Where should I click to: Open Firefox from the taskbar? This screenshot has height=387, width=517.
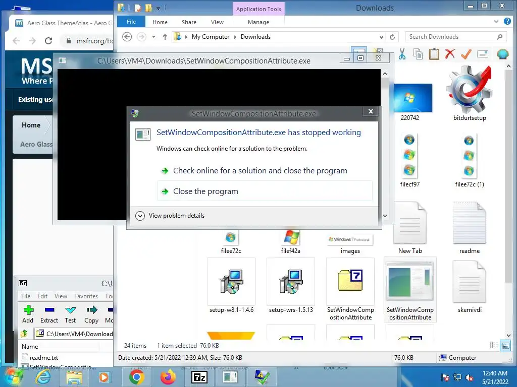pos(168,377)
